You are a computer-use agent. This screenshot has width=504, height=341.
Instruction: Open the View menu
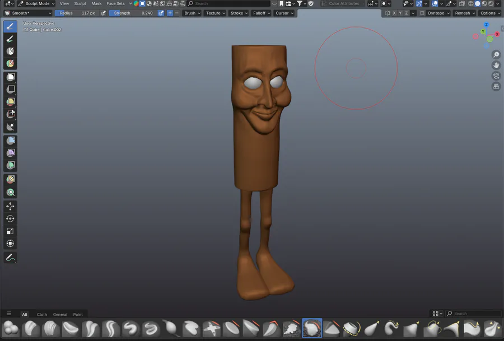tap(64, 3)
